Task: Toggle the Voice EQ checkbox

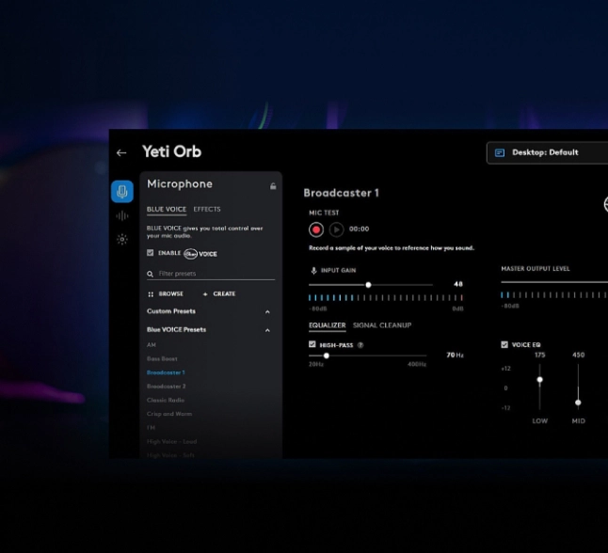Action: pos(504,344)
